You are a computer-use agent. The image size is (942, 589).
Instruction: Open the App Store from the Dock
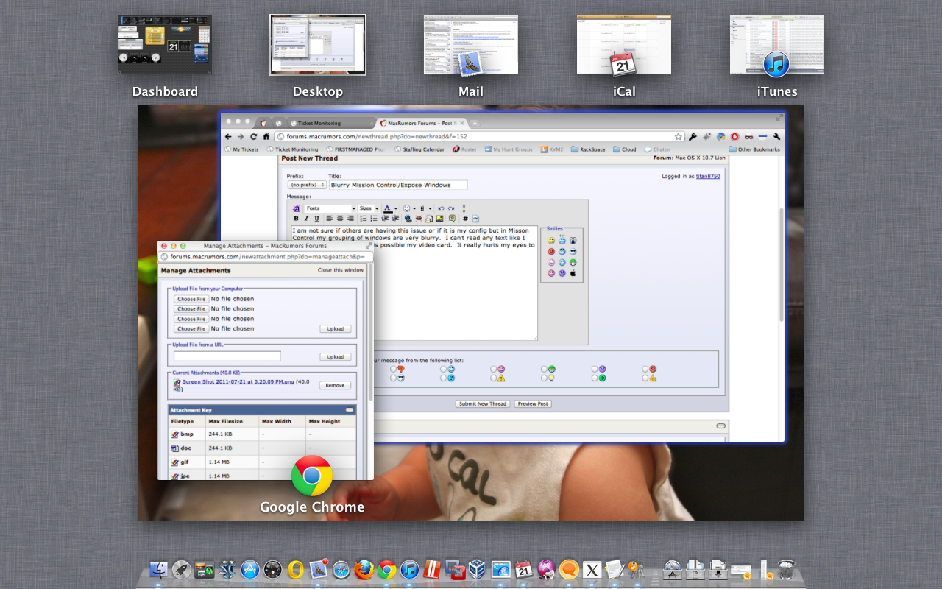pyautogui.click(x=250, y=569)
